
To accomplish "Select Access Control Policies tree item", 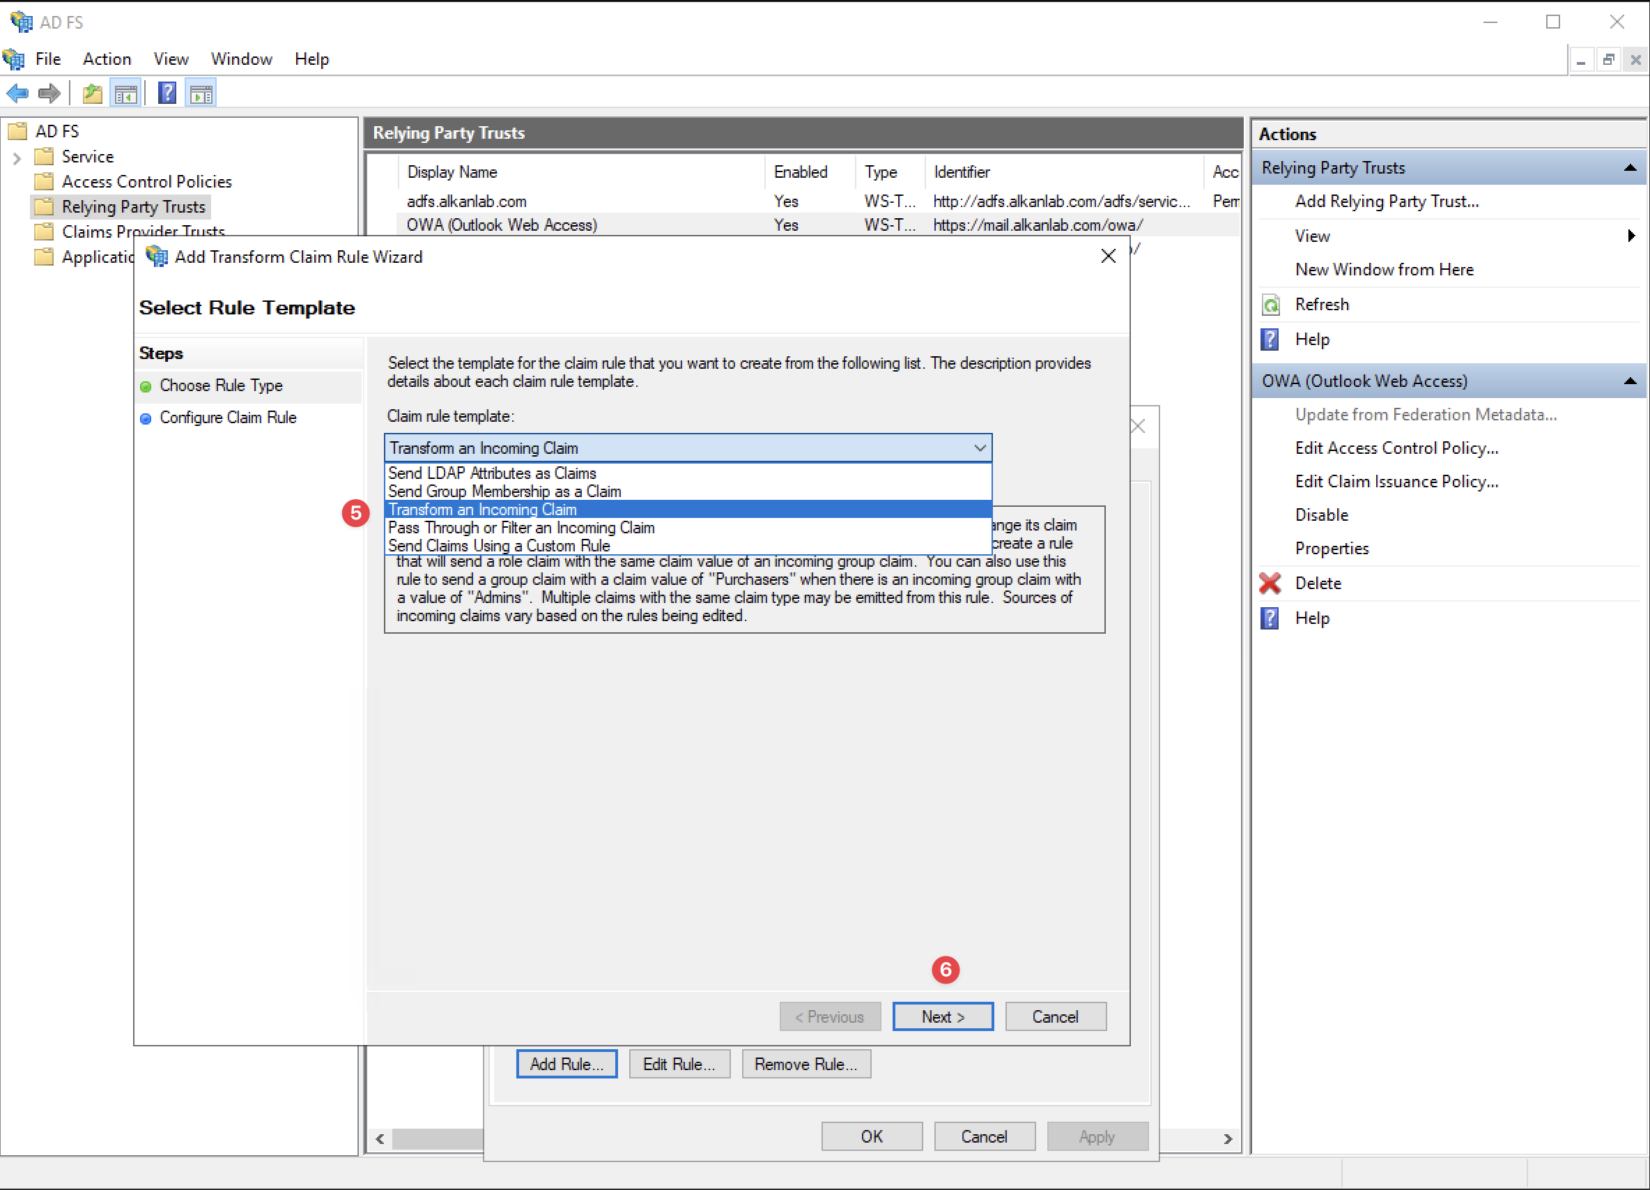I will click(146, 181).
